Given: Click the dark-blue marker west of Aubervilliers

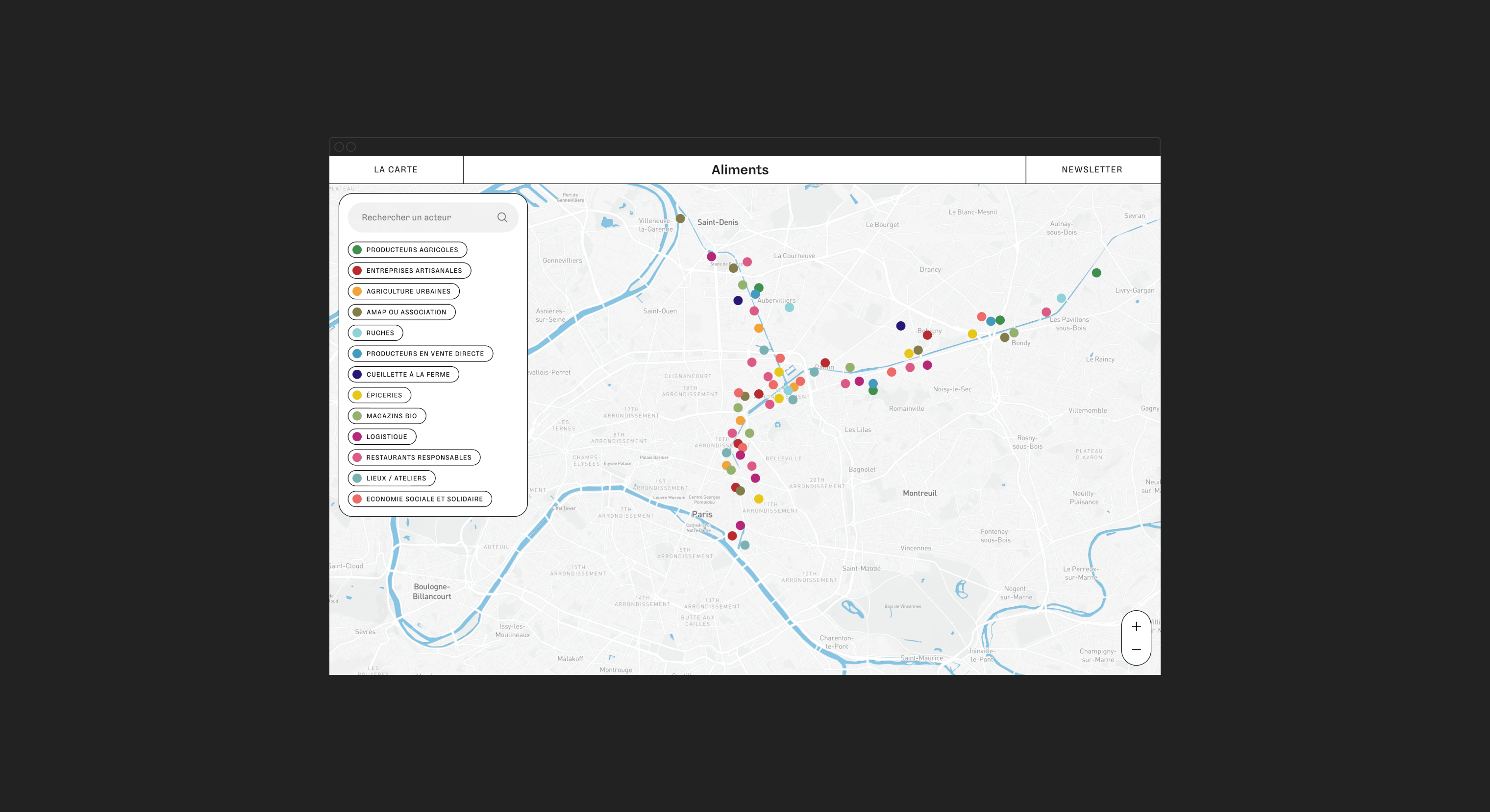Looking at the screenshot, I should (738, 301).
